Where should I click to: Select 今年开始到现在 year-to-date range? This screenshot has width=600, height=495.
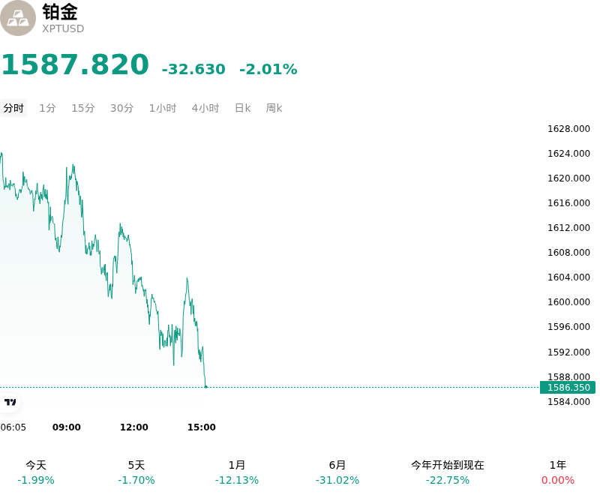pyautogui.click(x=448, y=472)
